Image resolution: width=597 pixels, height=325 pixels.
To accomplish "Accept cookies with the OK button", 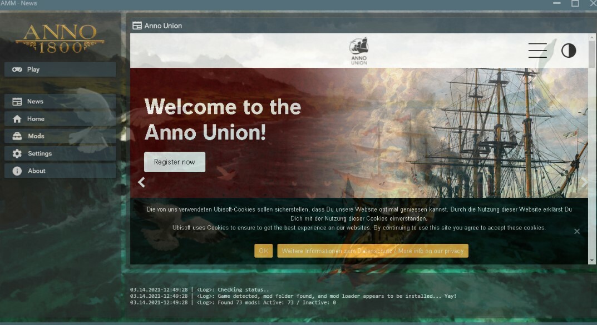I will [x=264, y=251].
